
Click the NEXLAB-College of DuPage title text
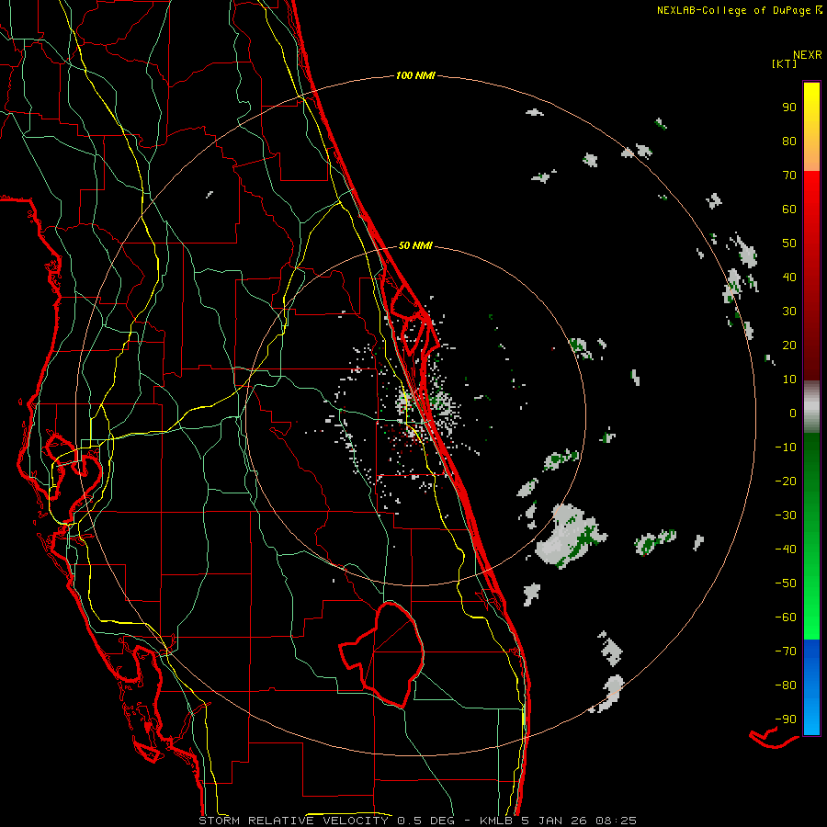(739, 10)
